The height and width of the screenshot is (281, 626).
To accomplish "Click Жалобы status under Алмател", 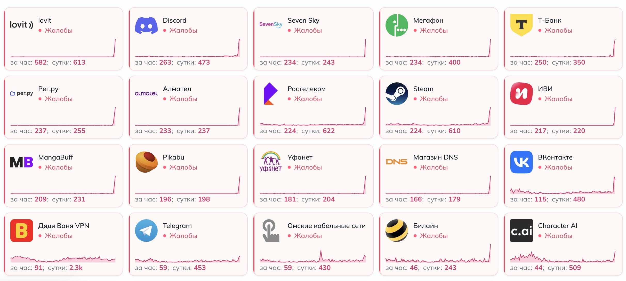I will 183,99.
